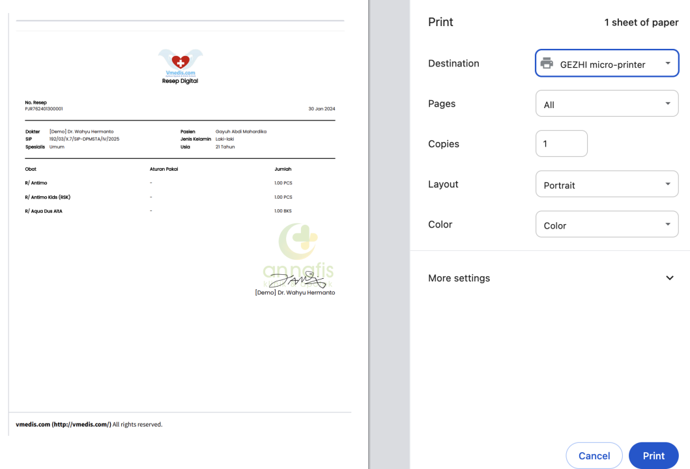The height and width of the screenshot is (469, 690).
Task: Open the Color mode dropdown
Action: 607,225
